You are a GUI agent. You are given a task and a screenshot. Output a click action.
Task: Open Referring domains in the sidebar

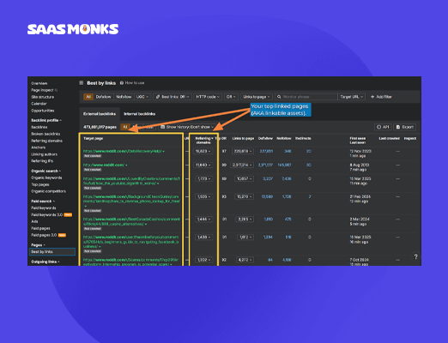point(46,141)
